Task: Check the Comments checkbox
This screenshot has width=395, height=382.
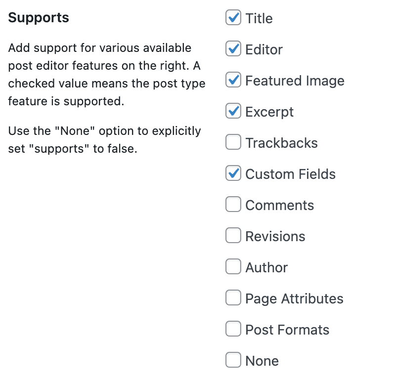Action: coord(233,205)
